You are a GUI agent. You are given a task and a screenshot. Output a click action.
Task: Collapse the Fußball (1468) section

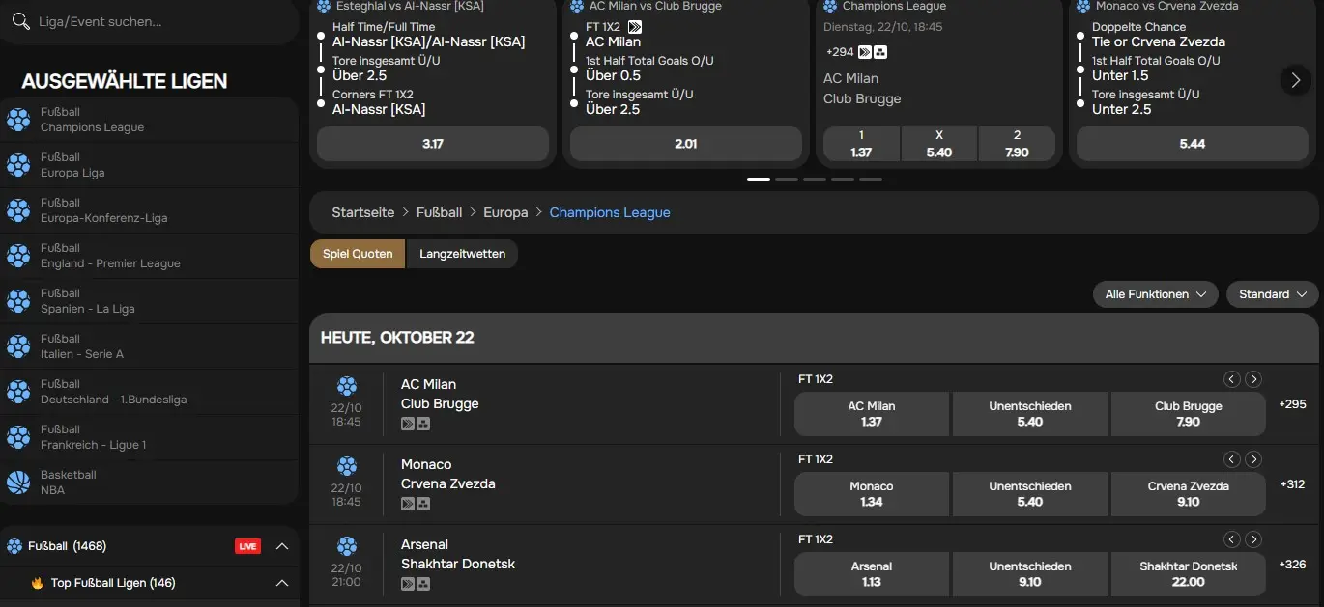(282, 546)
